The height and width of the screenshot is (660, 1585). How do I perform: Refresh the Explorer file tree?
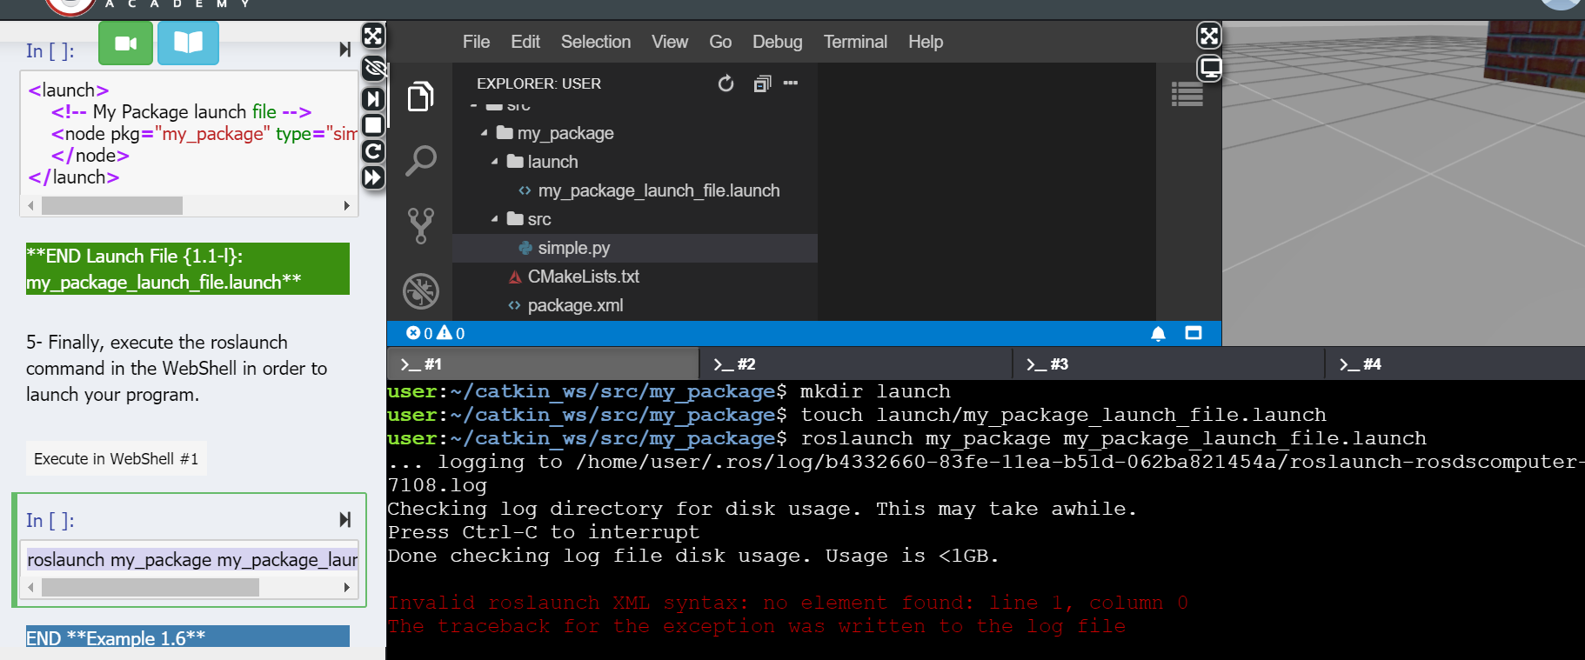726,83
